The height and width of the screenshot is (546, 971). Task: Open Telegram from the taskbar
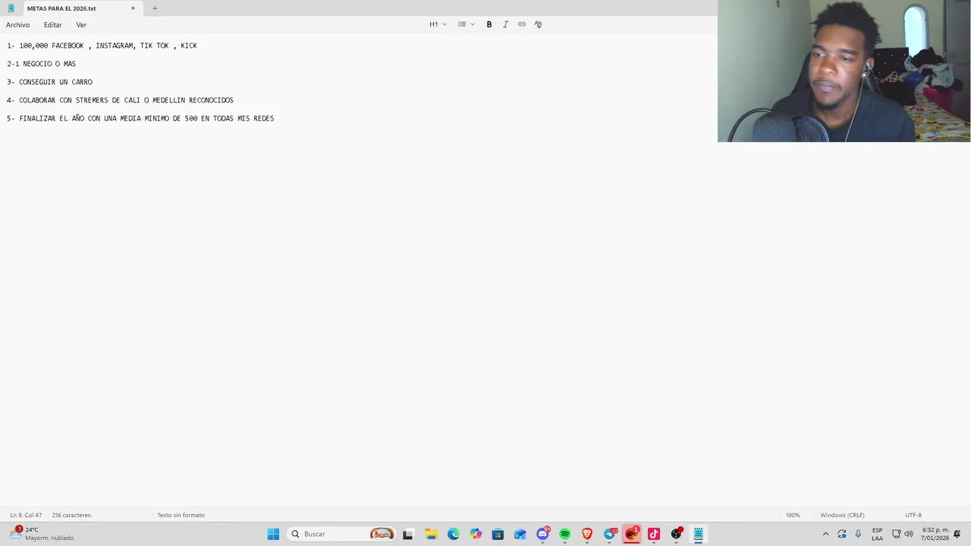tap(610, 534)
